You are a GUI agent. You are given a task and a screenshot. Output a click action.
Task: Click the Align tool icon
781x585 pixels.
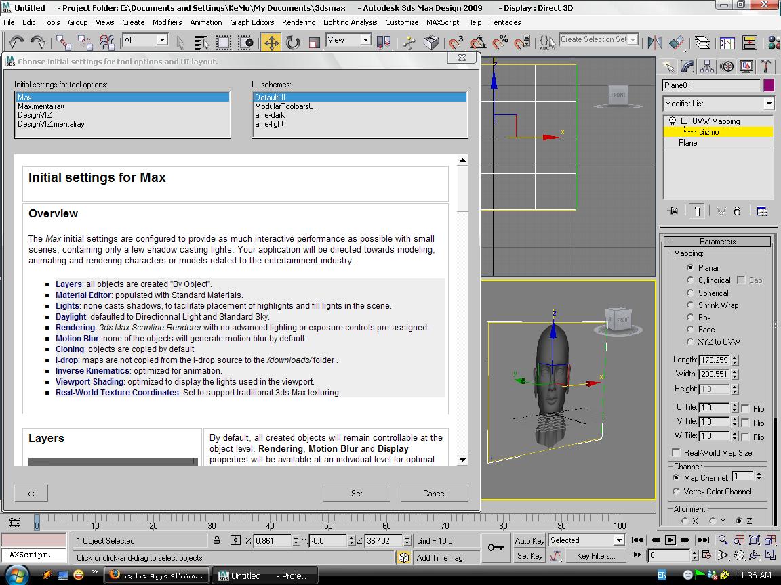coord(677,42)
